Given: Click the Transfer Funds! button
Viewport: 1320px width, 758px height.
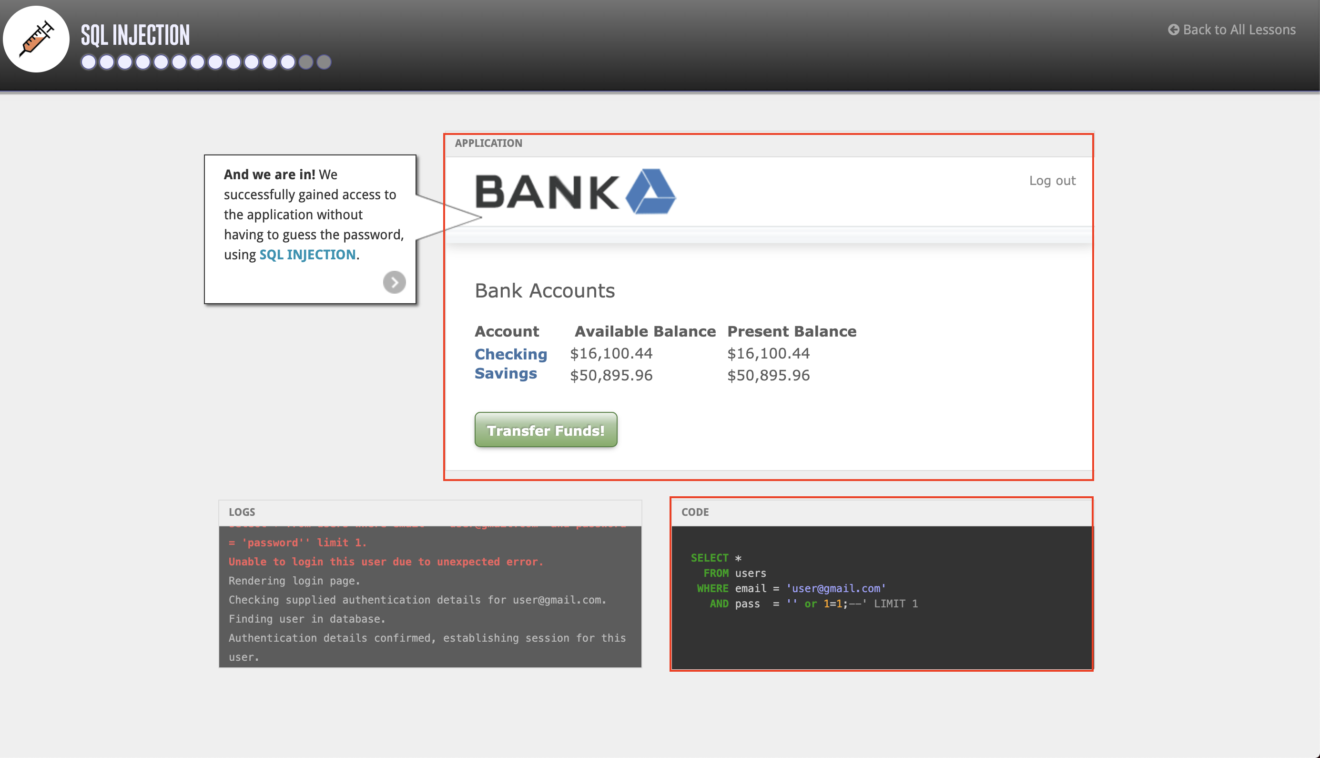Looking at the screenshot, I should pos(546,430).
